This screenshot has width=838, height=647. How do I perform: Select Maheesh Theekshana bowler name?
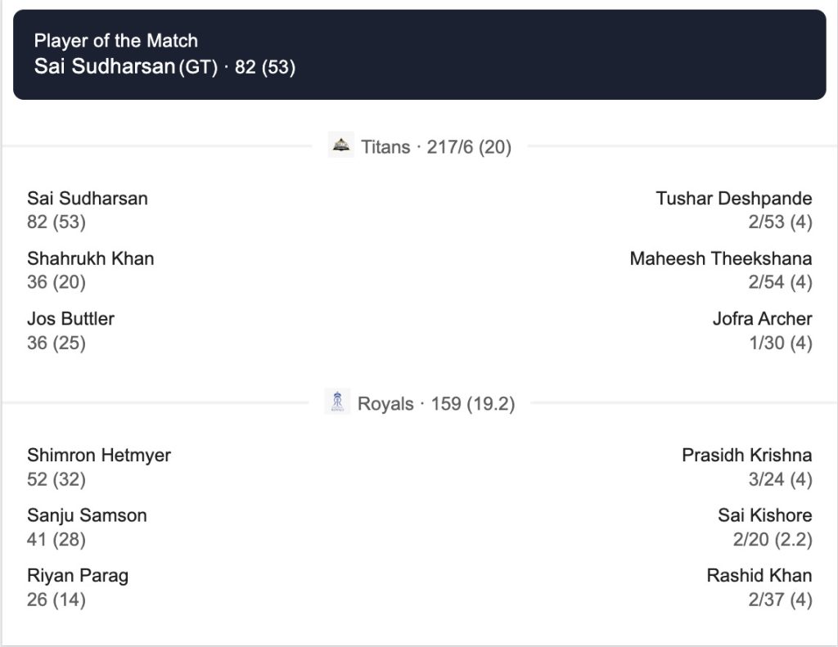[x=720, y=258]
